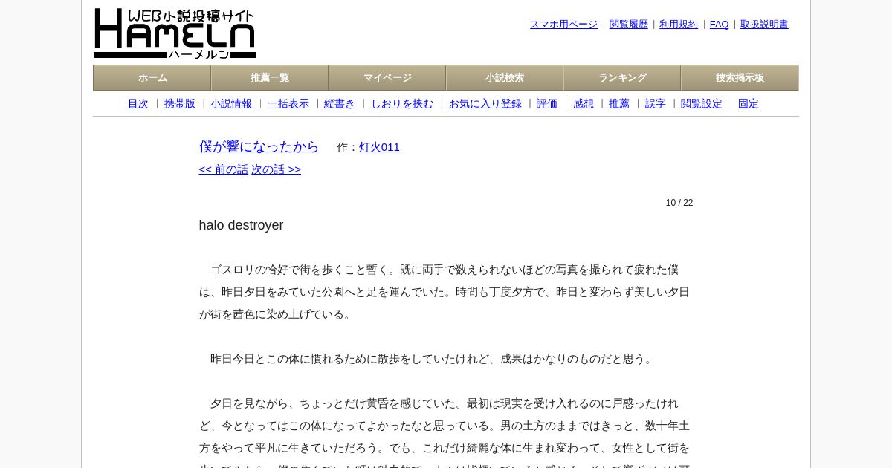Click the page counter 10 / 22

click(x=679, y=203)
